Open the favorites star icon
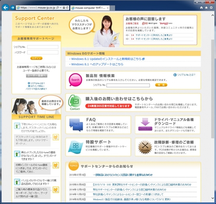Viewport: 216px width, 204px height. [206, 8]
